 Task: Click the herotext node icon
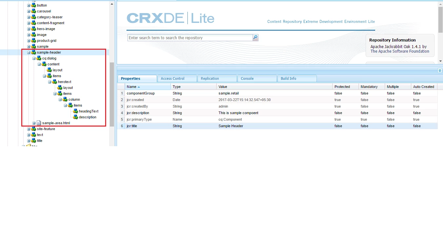(x=54, y=82)
